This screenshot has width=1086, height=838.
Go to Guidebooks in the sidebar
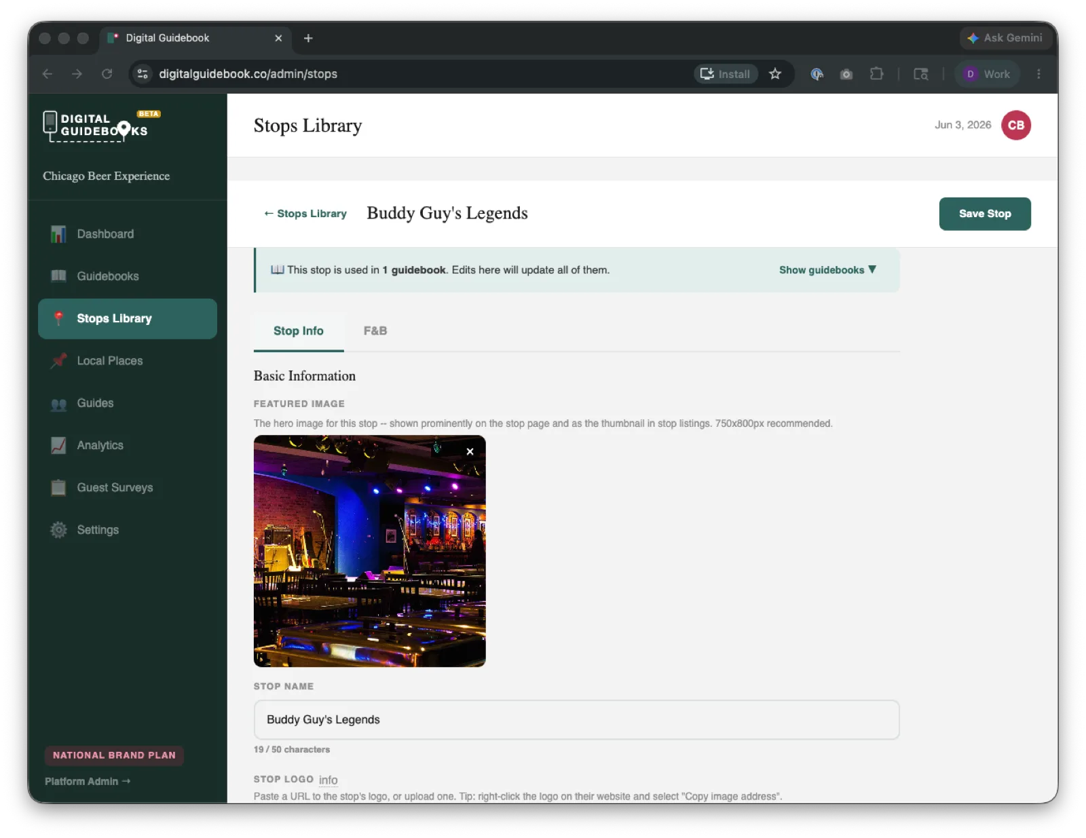click(x=128, y=276)
